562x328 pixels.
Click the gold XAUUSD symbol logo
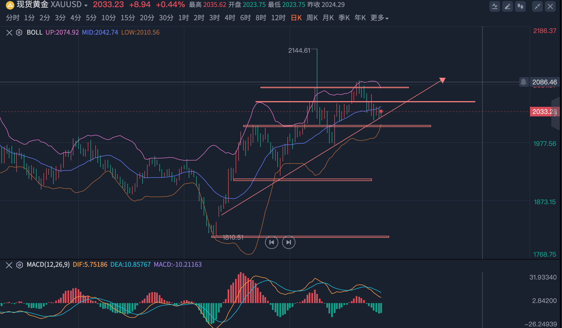[10, 5]
